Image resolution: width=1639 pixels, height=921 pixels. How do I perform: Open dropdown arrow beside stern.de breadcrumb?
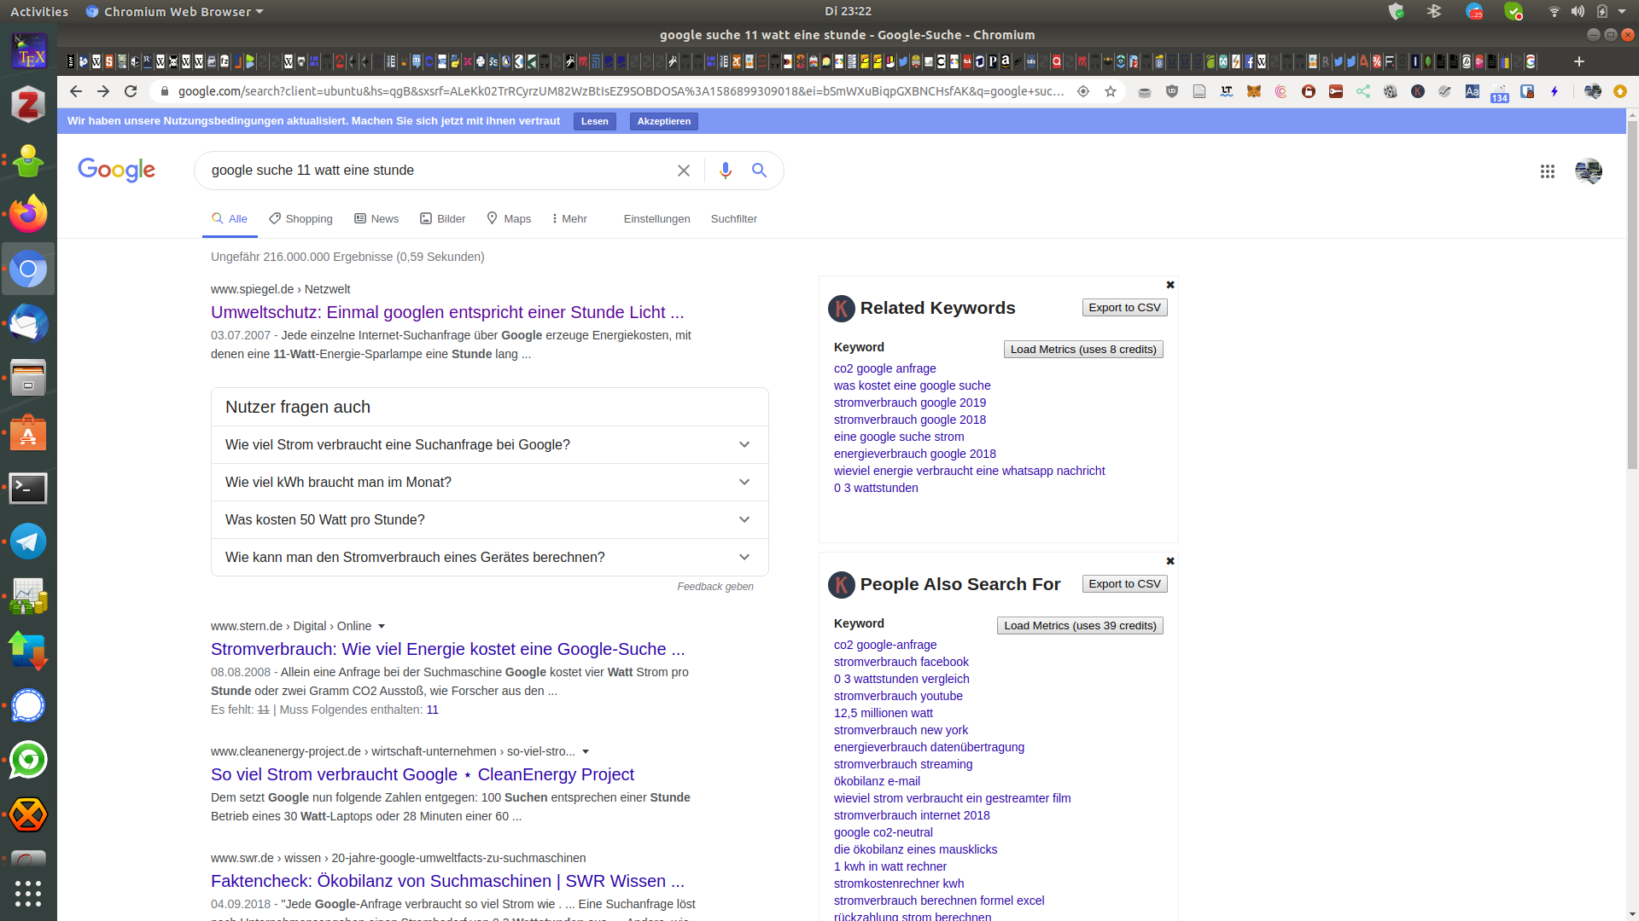tap(382, 627)
